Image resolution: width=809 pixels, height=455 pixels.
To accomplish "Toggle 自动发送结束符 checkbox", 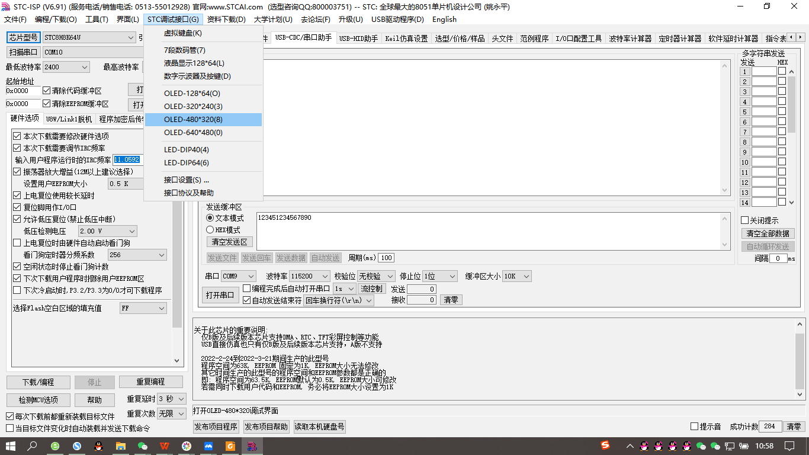I will (247, 300).
